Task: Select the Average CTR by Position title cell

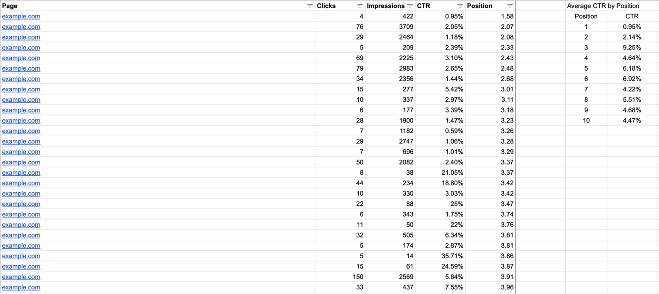Action: 603,6
